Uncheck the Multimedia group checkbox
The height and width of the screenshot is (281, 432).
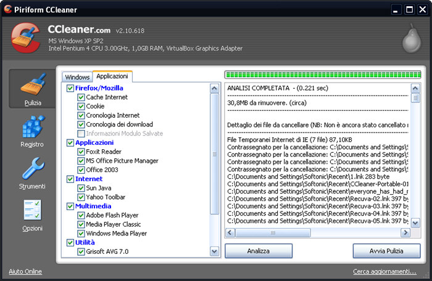(x=70, y=206)
